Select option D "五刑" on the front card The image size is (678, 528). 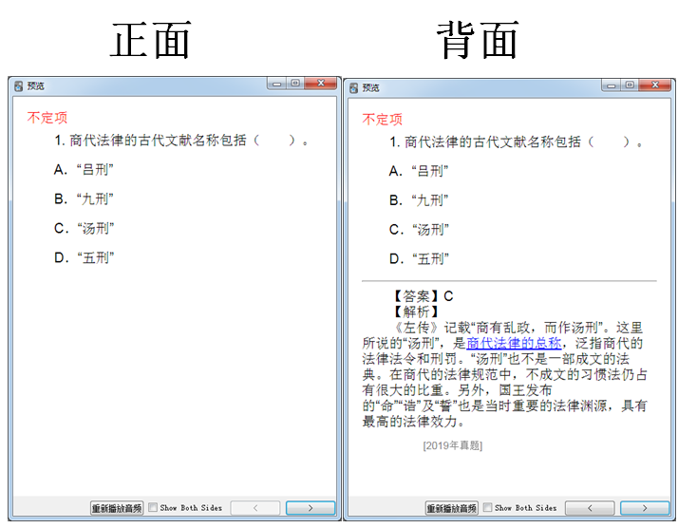[x=84, y=257]
